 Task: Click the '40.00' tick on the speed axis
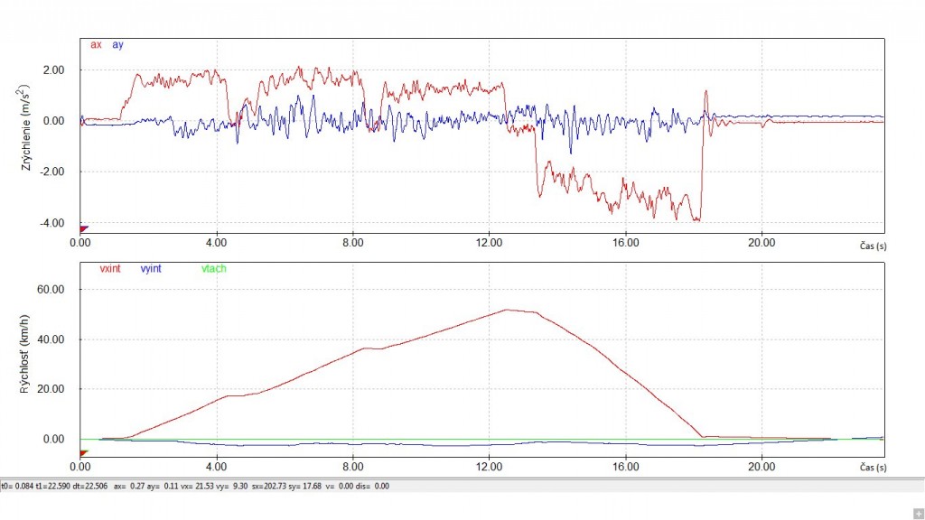[x=51, y=339]
